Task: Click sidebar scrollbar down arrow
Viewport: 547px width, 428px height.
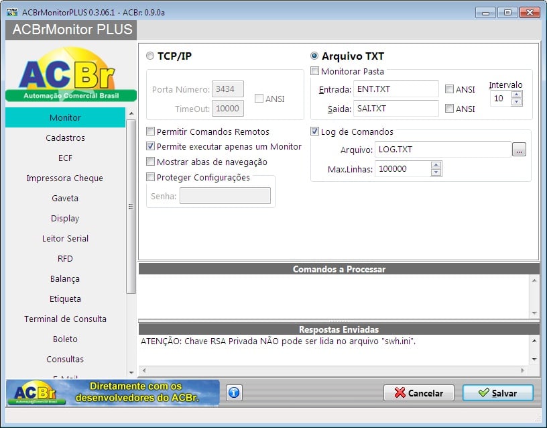Action: coord(131,372)
